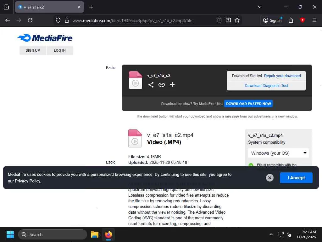322x242 pixels.
Task: Click the v_e7_s1a_c2.mp4 file name heading
Action: [x=170, y=135]
